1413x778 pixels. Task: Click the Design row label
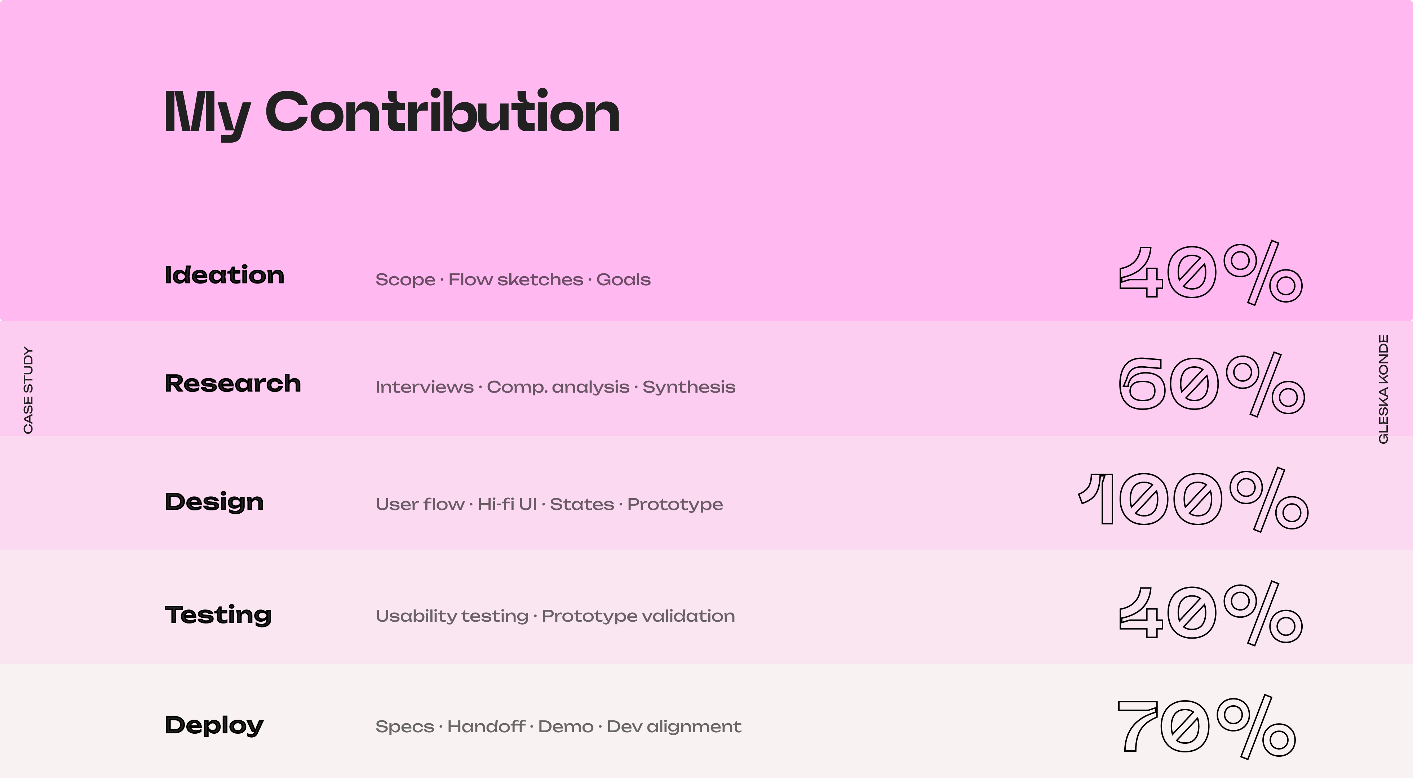click(214, 502)
